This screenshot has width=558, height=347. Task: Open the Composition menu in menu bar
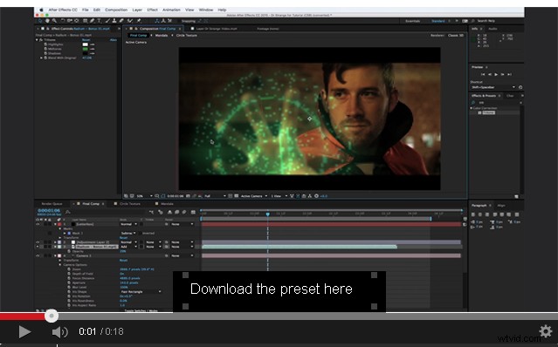pyautogui.click(x=116, y=10)
